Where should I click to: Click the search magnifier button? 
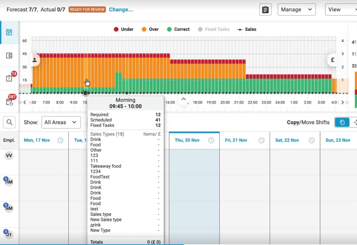tap(10, 122)
